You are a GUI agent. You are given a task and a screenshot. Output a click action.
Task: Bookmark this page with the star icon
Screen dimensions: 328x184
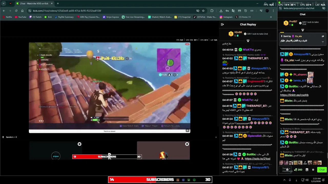point(203,11)
